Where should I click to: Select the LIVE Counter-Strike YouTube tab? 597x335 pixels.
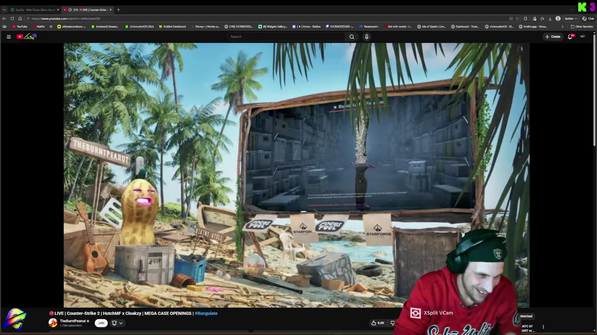click(x=89, y=10)
